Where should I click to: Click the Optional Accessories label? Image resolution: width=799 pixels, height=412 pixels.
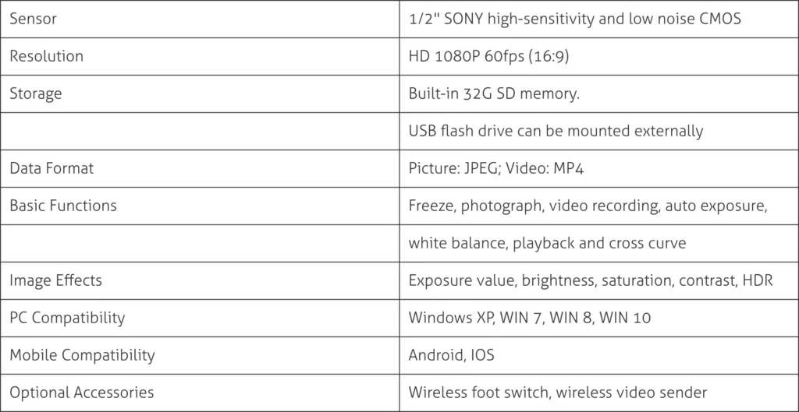81,393
